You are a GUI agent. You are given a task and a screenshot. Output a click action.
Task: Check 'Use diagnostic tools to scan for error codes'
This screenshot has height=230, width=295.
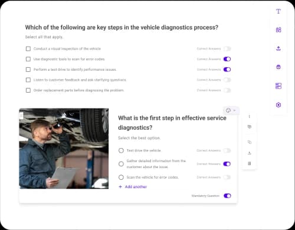(x=28, y=59)
